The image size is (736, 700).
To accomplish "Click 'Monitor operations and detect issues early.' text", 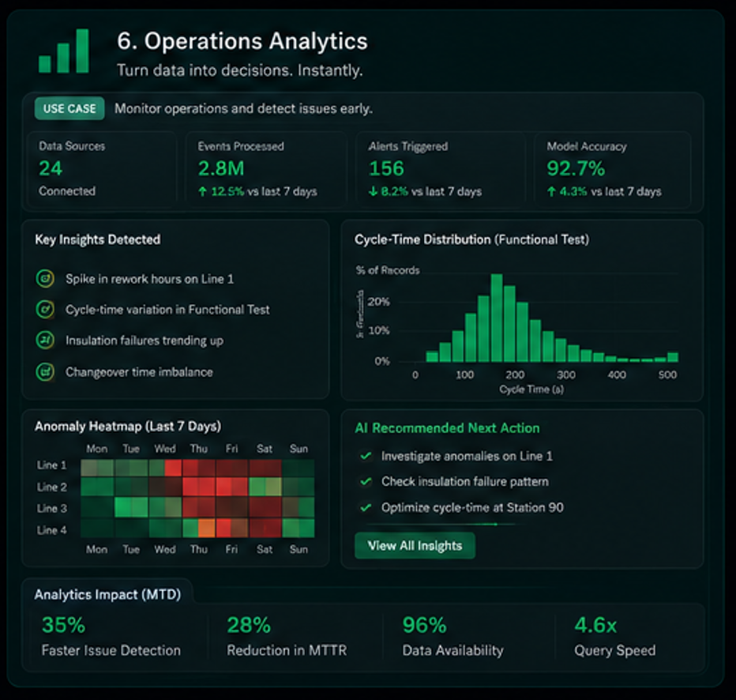I will click(243, 108).
